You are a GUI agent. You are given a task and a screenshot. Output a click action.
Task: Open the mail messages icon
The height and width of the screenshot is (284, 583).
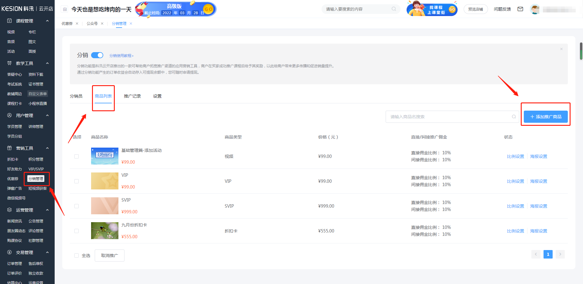(x=520, y=9)
